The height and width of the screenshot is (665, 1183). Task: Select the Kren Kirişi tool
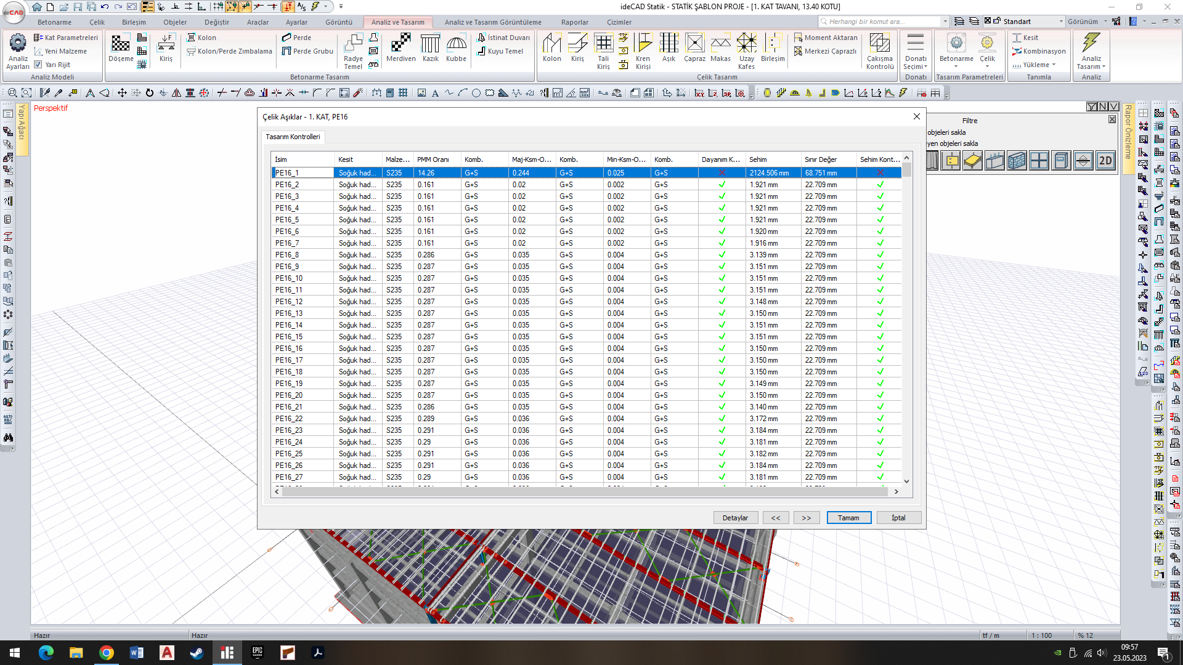(x=643, y=52)
